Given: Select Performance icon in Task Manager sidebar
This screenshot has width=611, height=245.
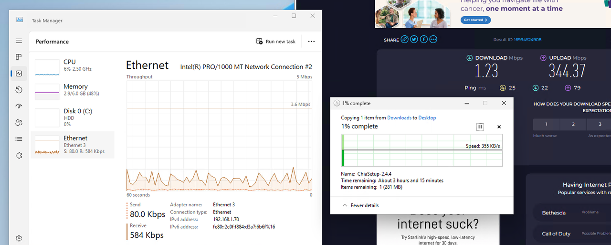Looking at the screenshot, I should [19, 74].
